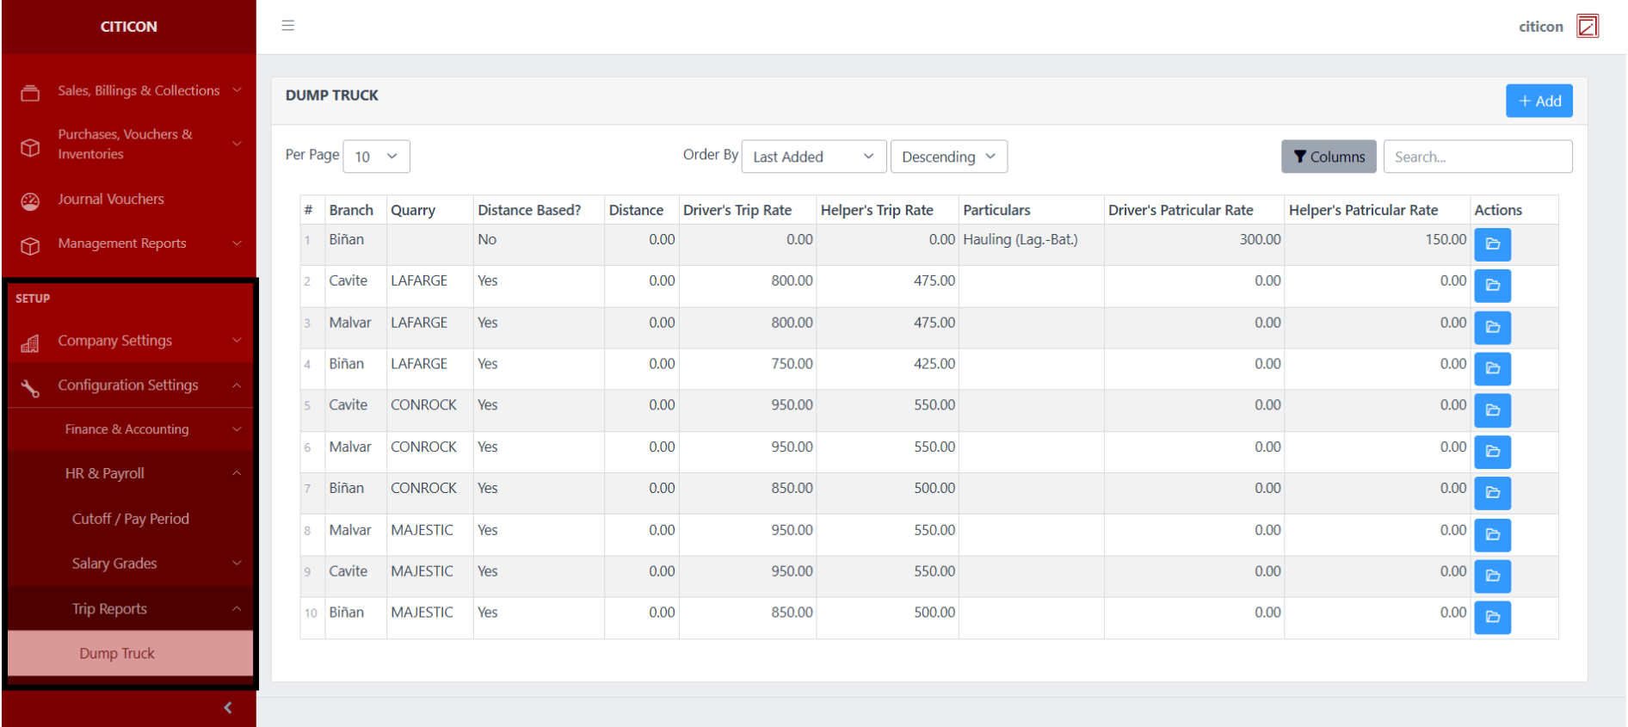The width and height of the screenshot is (1628, 727).
Task: Collapse sidebar using the bottom left arrow
Action: [x=227, y=707]
